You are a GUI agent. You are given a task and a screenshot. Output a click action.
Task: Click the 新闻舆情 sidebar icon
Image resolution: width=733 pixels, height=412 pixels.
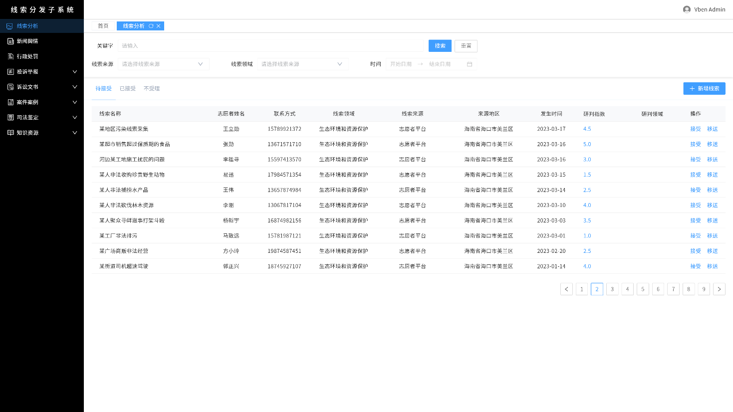(x=10, y=41)
